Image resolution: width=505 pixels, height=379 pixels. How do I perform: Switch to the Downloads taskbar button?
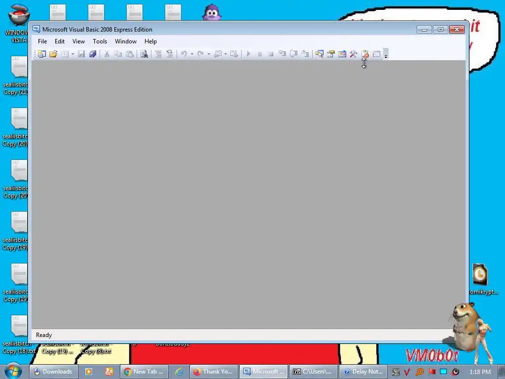coord(53,372)
